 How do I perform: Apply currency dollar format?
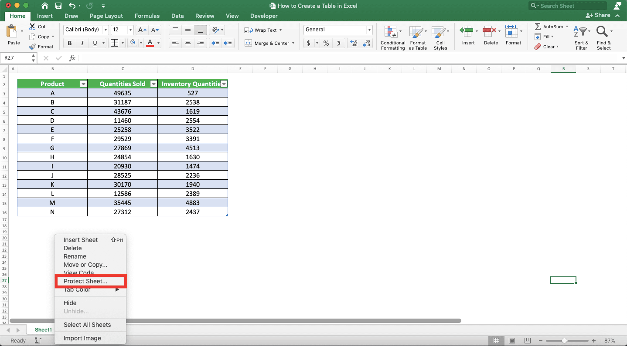point(309,43)
